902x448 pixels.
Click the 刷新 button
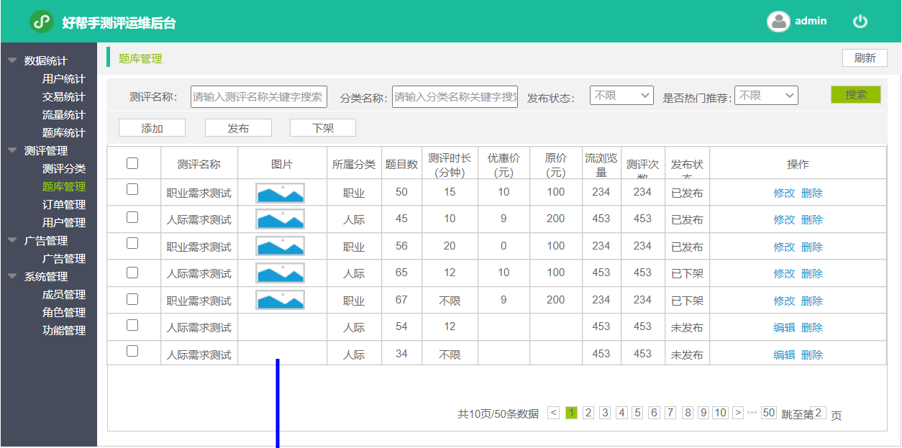coord(865,58)
